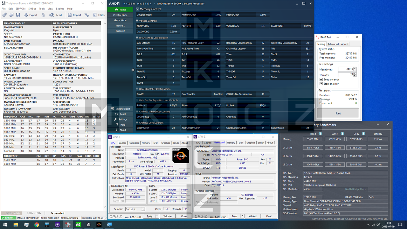Open the Caches tab in left CPU-Z window
The image size is (407, 229).
point(122,143)
